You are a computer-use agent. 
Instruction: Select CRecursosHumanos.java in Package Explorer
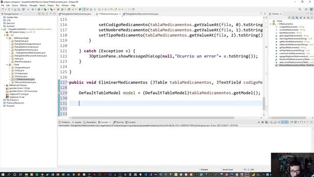25,82
